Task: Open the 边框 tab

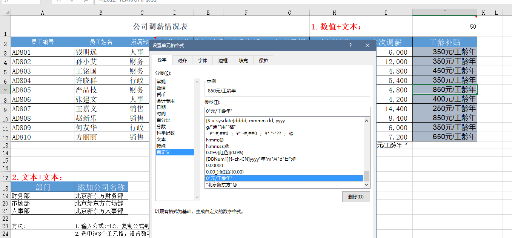Action: pos(223,60)
